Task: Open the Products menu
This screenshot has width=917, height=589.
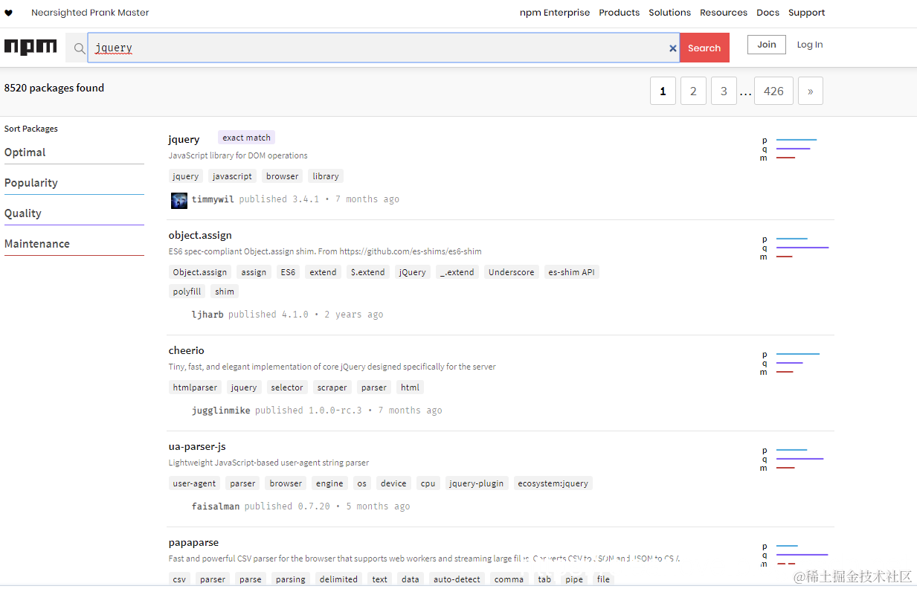Action: pyautogui.click(x=619, y=13)
